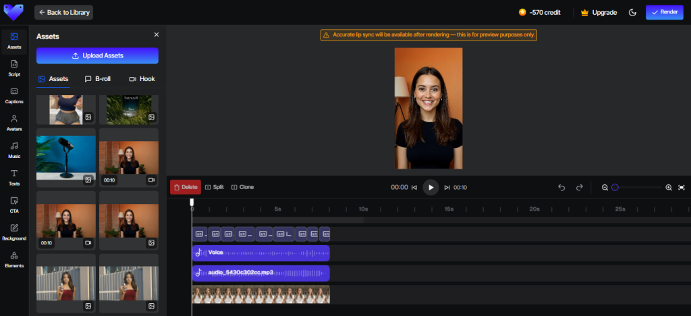Open the Elements sidebar panel
Screen dimensions: 691x316
[x=14, y=259]
